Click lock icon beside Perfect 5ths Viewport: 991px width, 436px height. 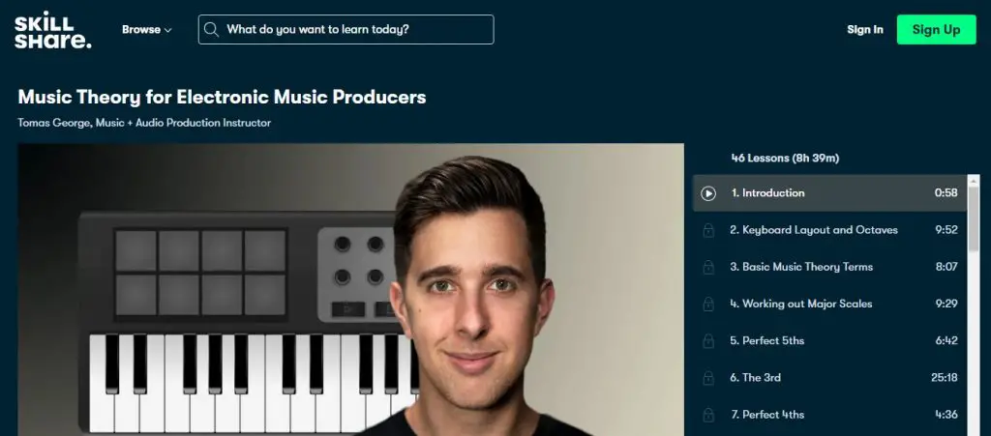[708, 340]
